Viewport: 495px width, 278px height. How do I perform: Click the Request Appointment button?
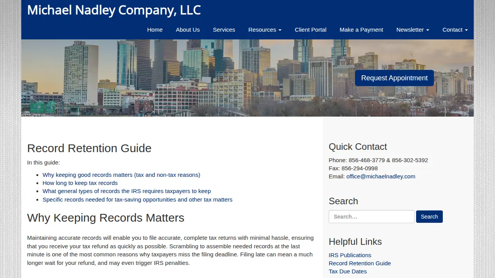coord(394,78)
